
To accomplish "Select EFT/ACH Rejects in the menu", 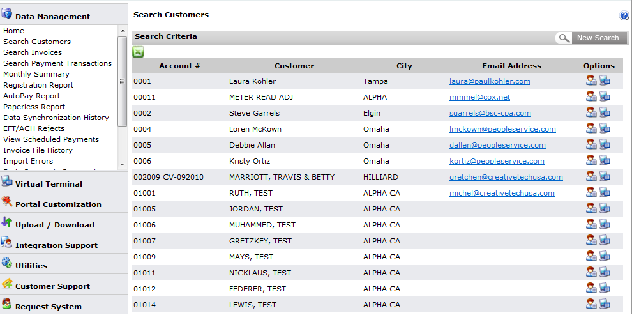I will pos(34,128).
